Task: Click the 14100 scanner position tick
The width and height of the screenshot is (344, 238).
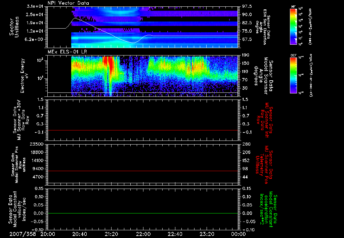Action: point(37,160)
